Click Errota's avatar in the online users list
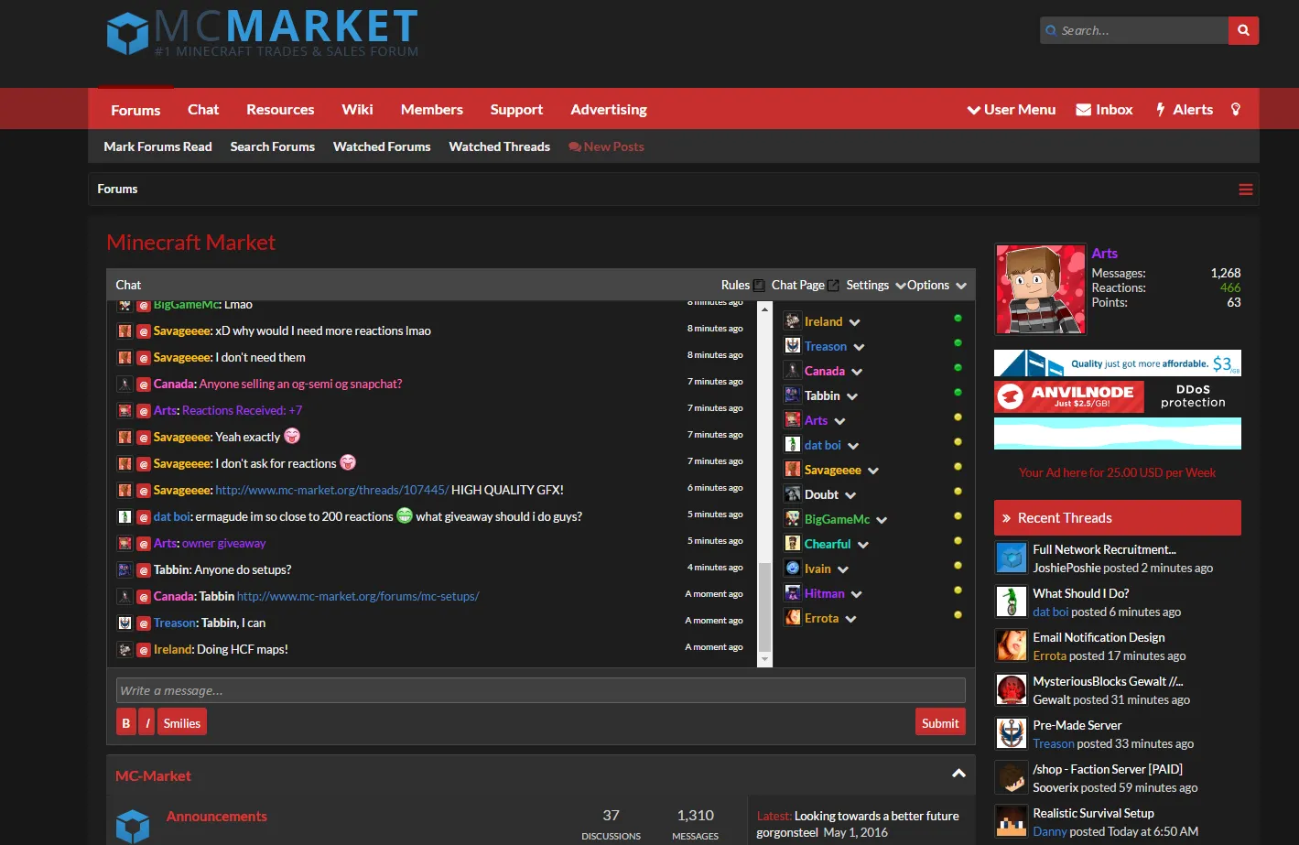1299x845 pixels. pos(793,618)
